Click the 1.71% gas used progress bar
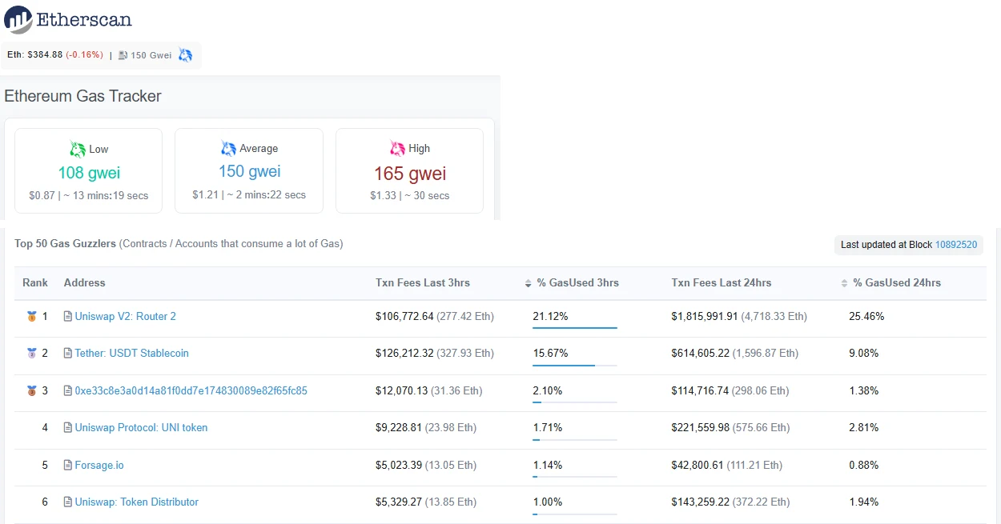The width and height of the screenshot is (1001, 524). click(575, 439)
